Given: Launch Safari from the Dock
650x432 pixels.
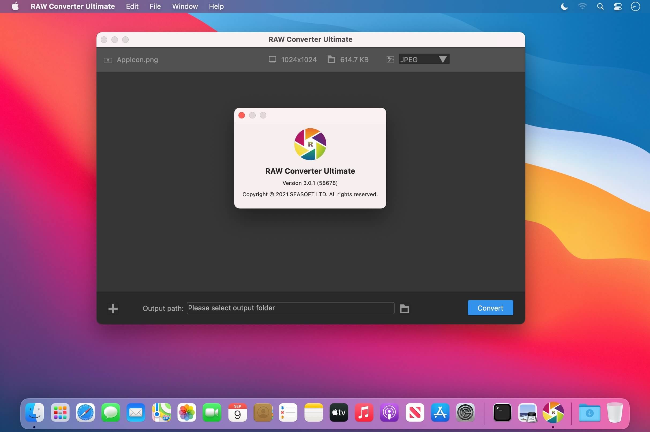Looking at the screenshot, I should point(85,412).
